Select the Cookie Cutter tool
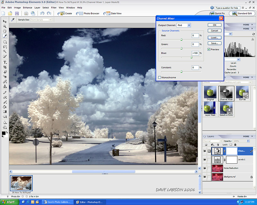The image size is (257, 205). coord(5,72)
